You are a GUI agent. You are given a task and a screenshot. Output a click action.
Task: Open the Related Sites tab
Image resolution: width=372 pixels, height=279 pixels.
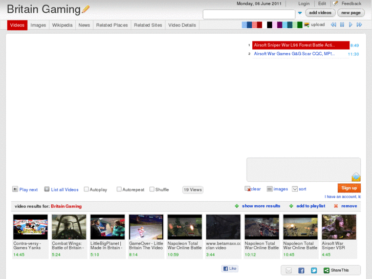tap(148, 25)
